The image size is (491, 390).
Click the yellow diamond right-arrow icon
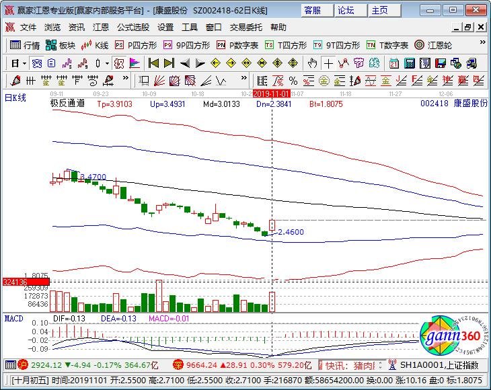(x=231, y=63)
